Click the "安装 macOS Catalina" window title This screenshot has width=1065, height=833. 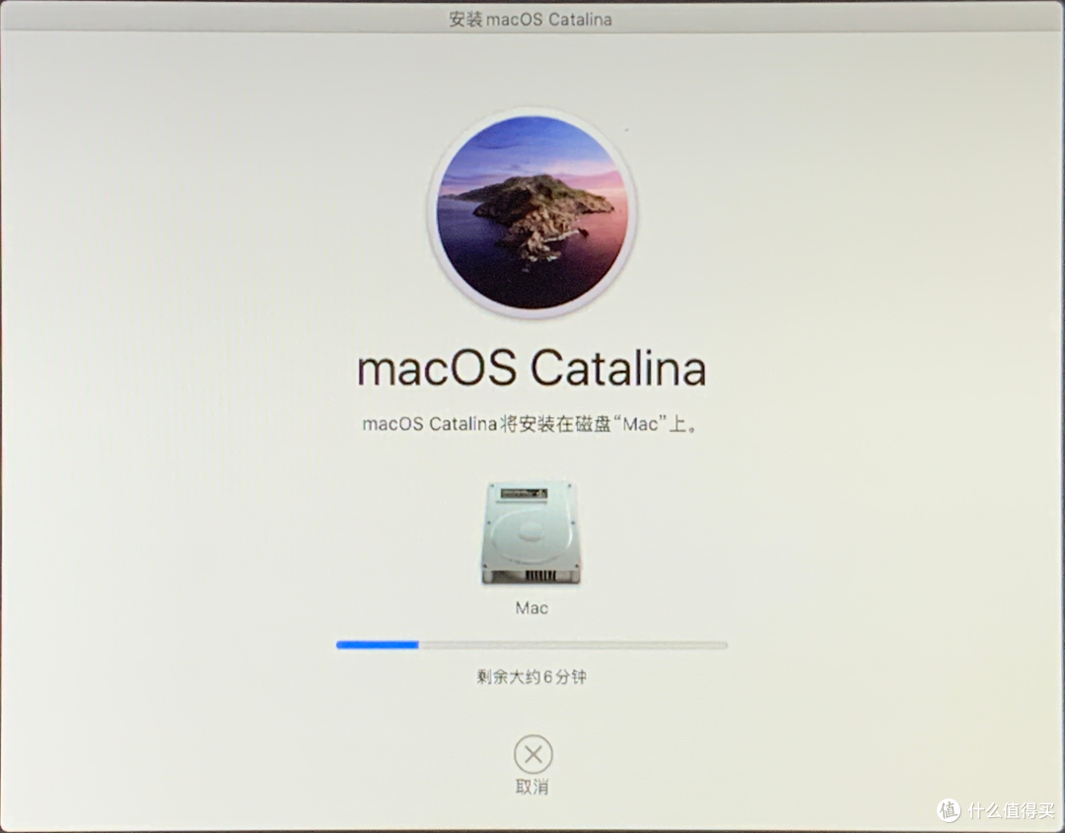click(x=531, y=19)
